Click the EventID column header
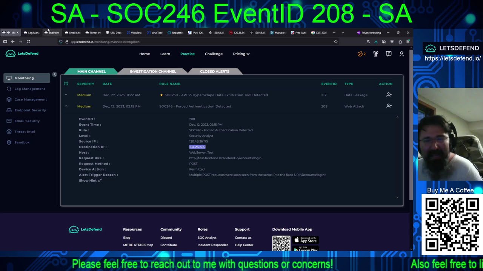Screen dimensions: 483x271 click(329, 84)
